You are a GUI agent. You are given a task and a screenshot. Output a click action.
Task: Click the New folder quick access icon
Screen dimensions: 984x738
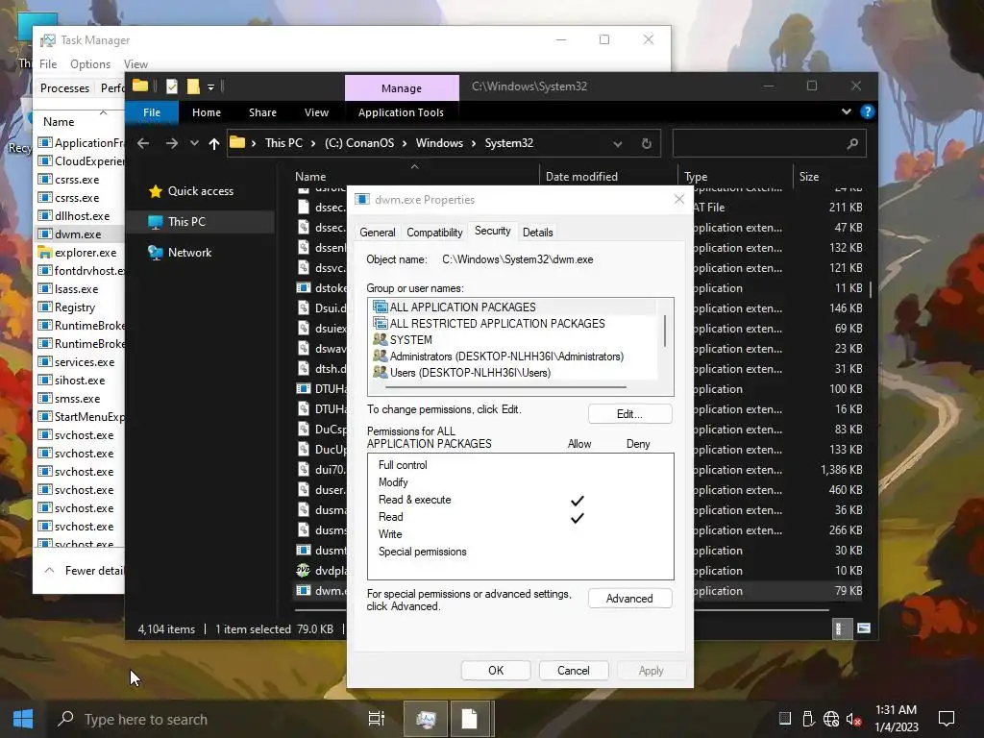click(193, 86)
